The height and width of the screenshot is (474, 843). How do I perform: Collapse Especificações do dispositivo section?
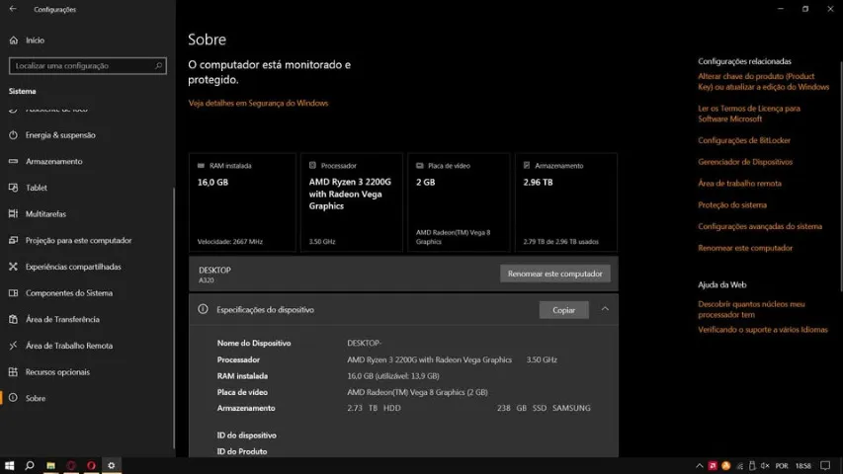tap(605, 309)
